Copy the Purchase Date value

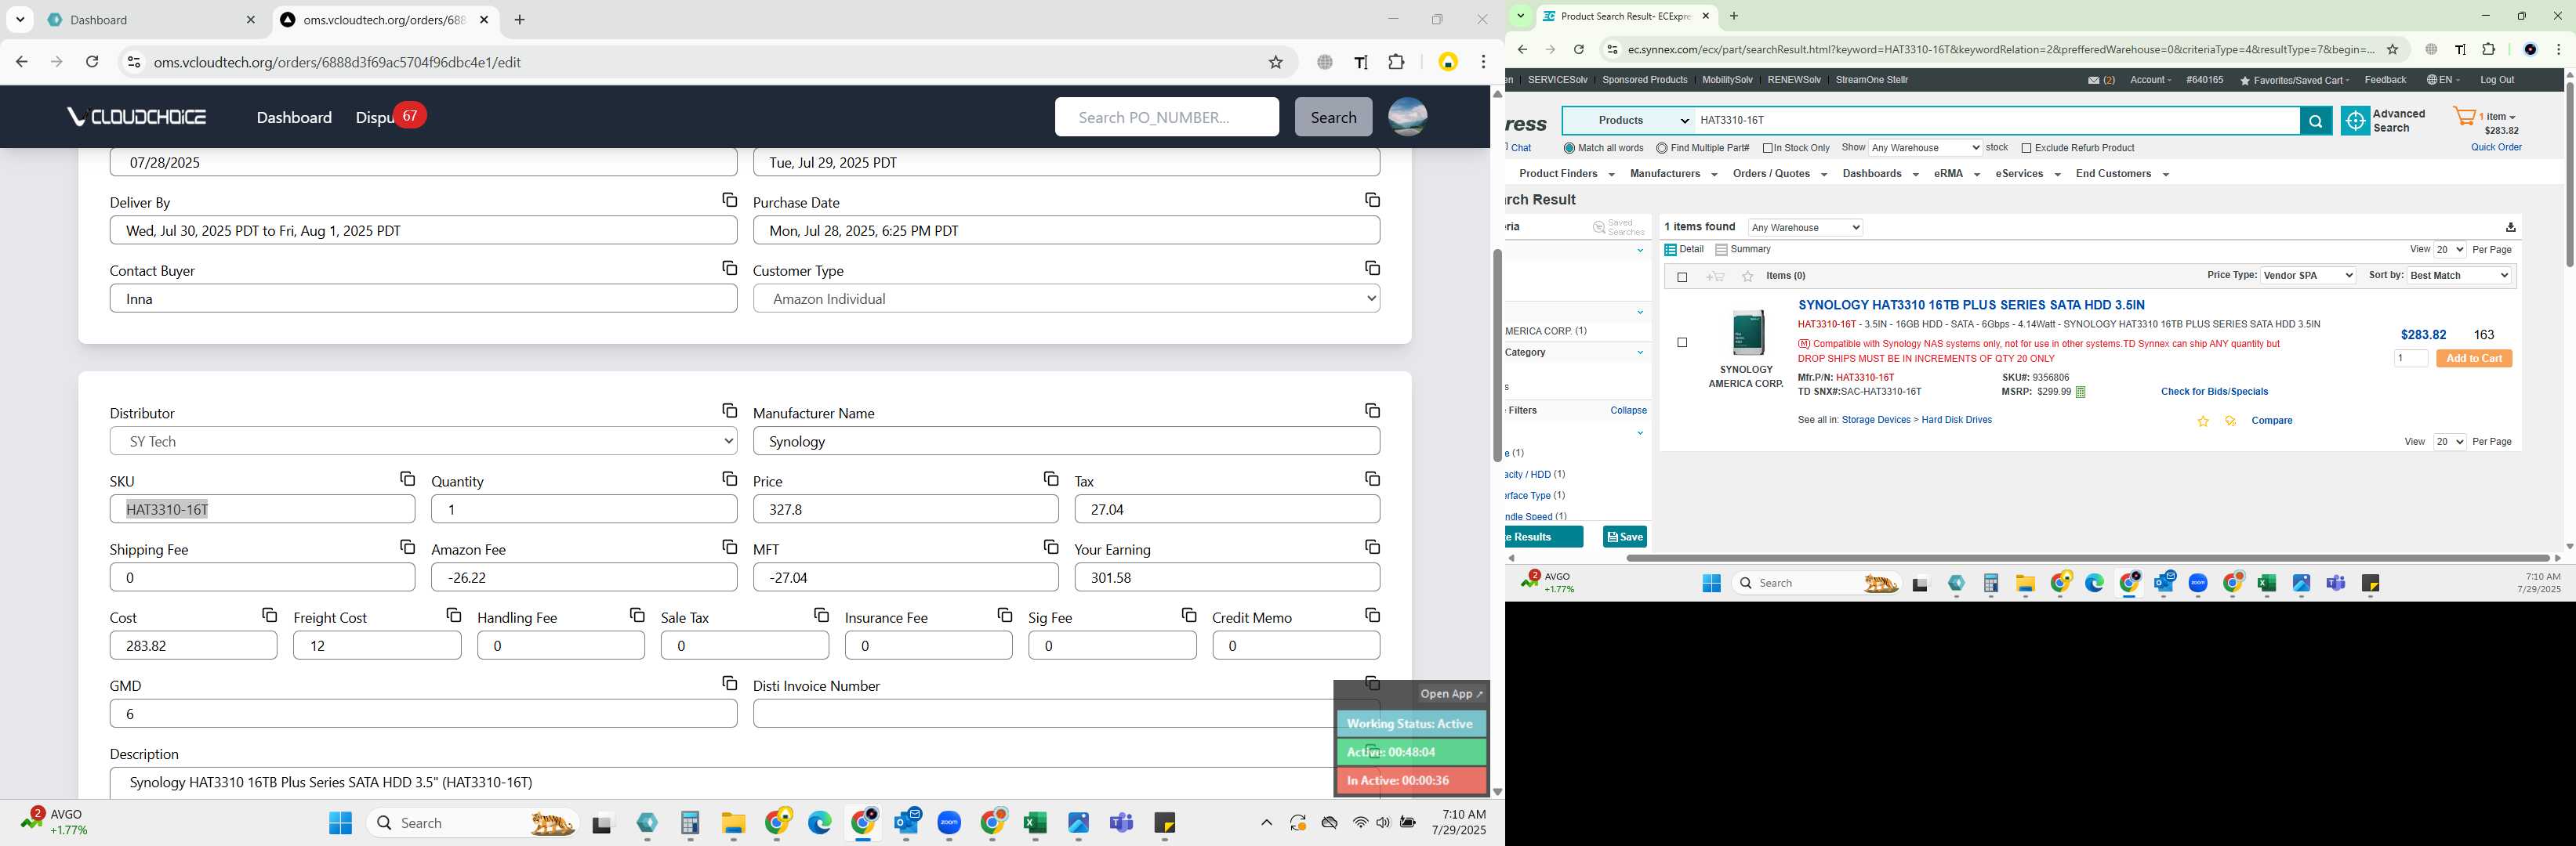click(x=1372, y=201)
